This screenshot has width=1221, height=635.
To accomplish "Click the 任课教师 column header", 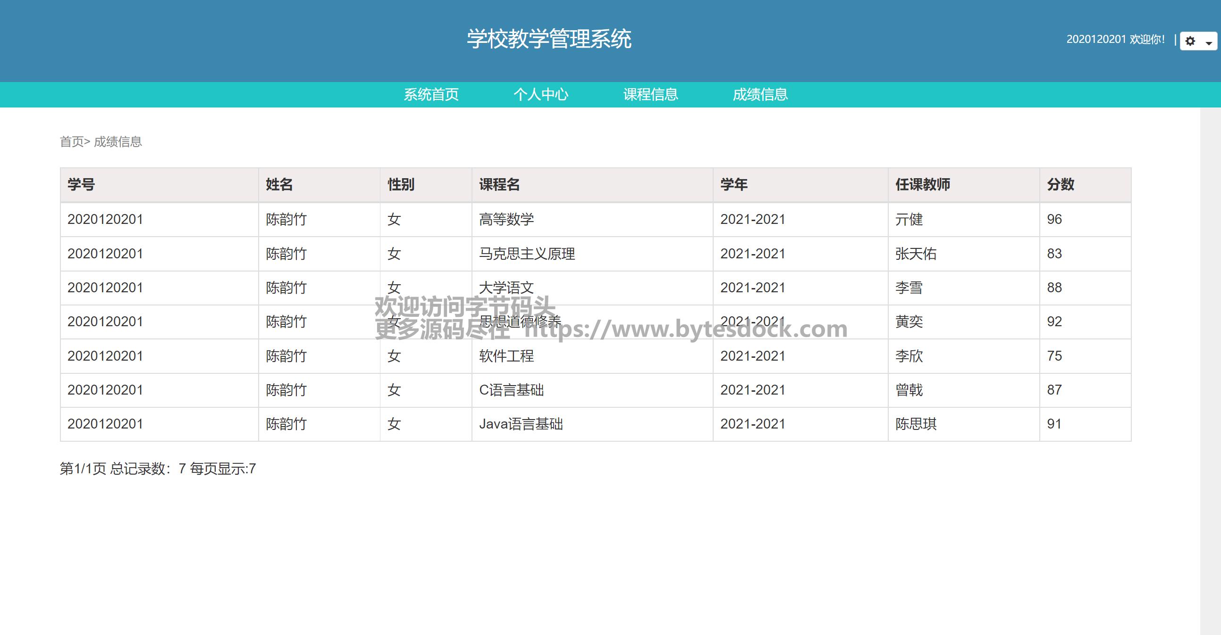I will [922, 185].
